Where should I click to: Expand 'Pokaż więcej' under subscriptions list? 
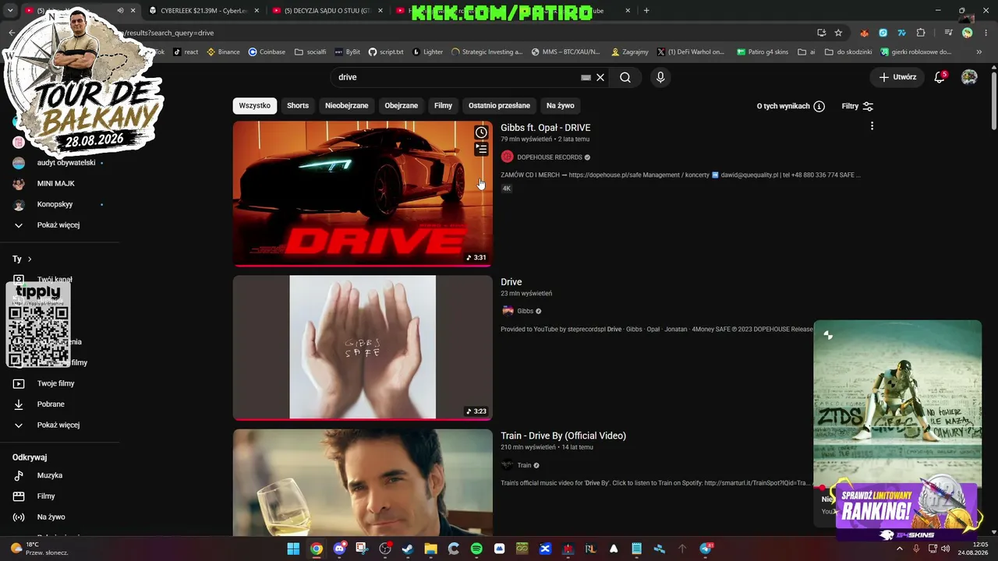58,225
